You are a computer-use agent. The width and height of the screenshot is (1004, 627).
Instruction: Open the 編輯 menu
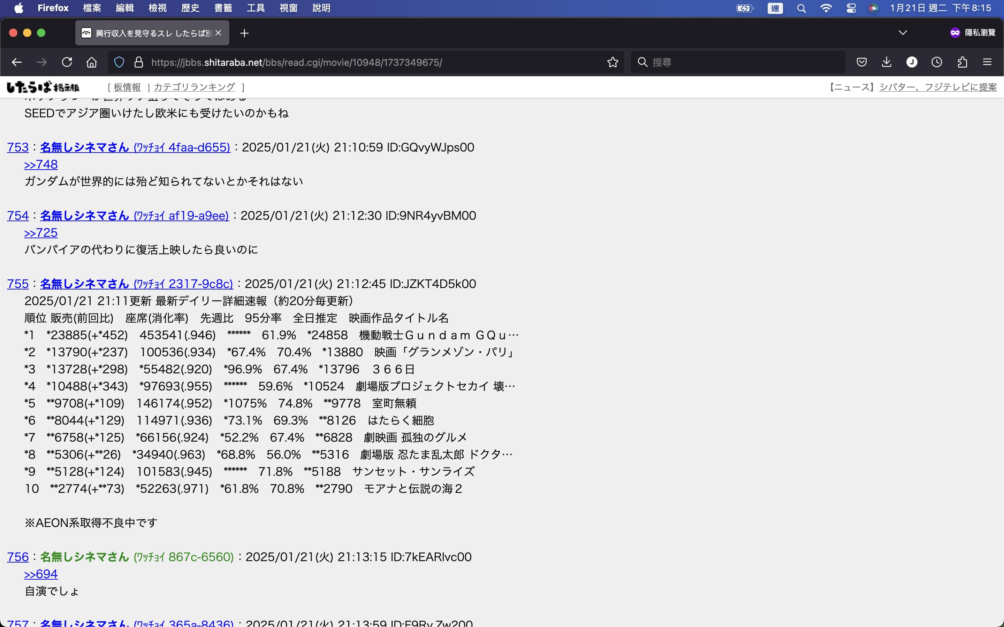(124, 8)
